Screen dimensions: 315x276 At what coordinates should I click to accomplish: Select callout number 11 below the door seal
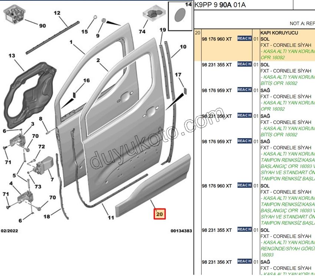(x=111, y=217)
